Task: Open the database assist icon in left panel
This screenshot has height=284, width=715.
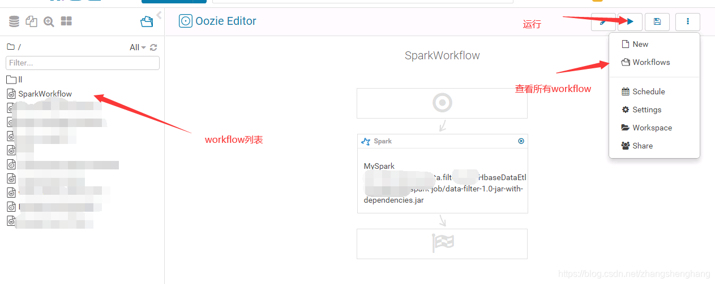Action: [14, 21]
